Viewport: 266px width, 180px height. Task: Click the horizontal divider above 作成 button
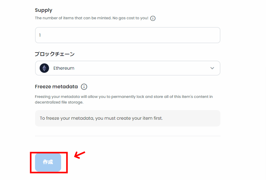(x=127, y=136)
